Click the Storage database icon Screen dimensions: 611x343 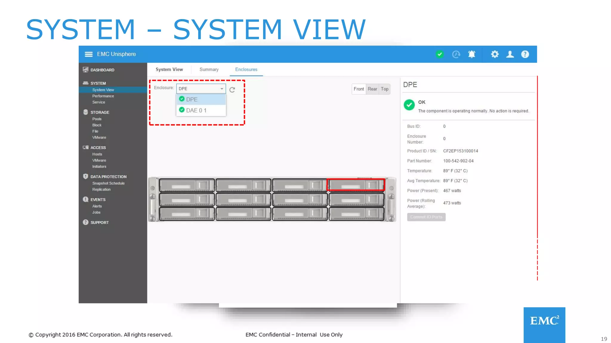pyautogui.click(x=86, y=112)
